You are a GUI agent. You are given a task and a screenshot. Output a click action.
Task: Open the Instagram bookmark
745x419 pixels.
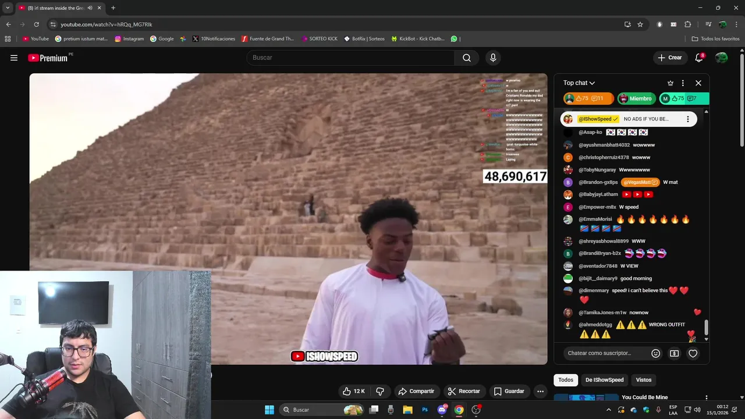pyautogui.click(x=129, y=39)
